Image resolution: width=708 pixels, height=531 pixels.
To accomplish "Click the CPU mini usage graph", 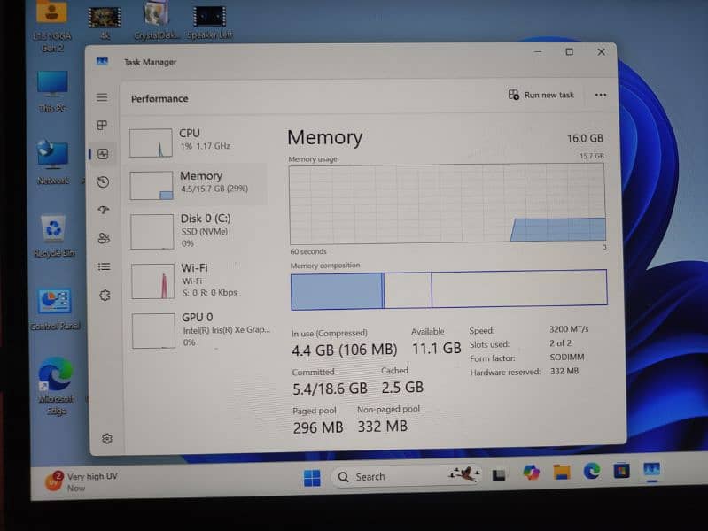I will pyautogui.click(x=151, y=143).
